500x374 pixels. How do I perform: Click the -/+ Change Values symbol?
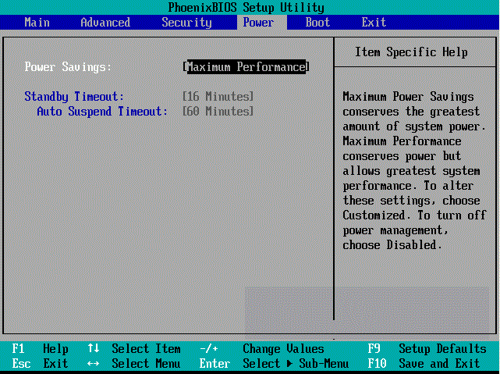[x=209, y=349]
